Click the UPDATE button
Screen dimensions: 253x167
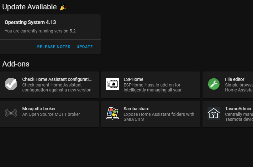(x=85, y=47)
